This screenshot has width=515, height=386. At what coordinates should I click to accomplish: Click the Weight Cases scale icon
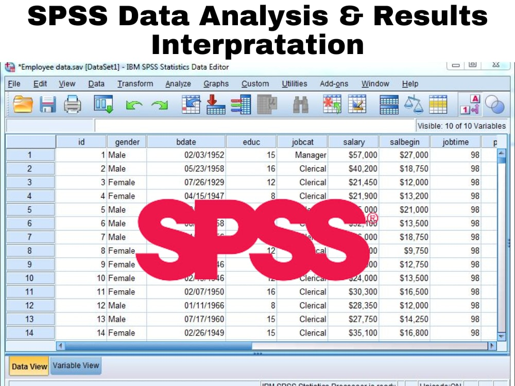tap(413, 105)
